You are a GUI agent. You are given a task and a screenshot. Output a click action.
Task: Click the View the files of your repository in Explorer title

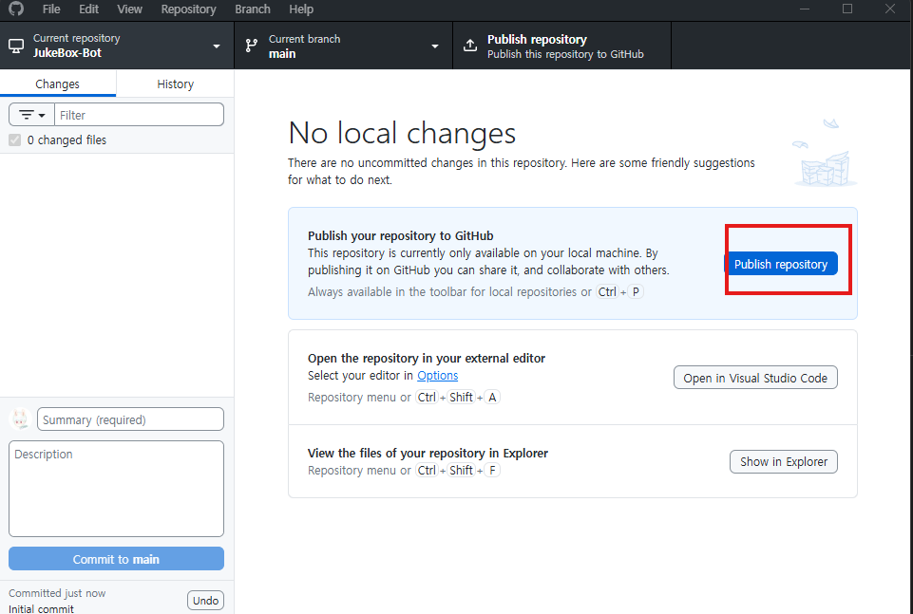[x=428, y=453]
